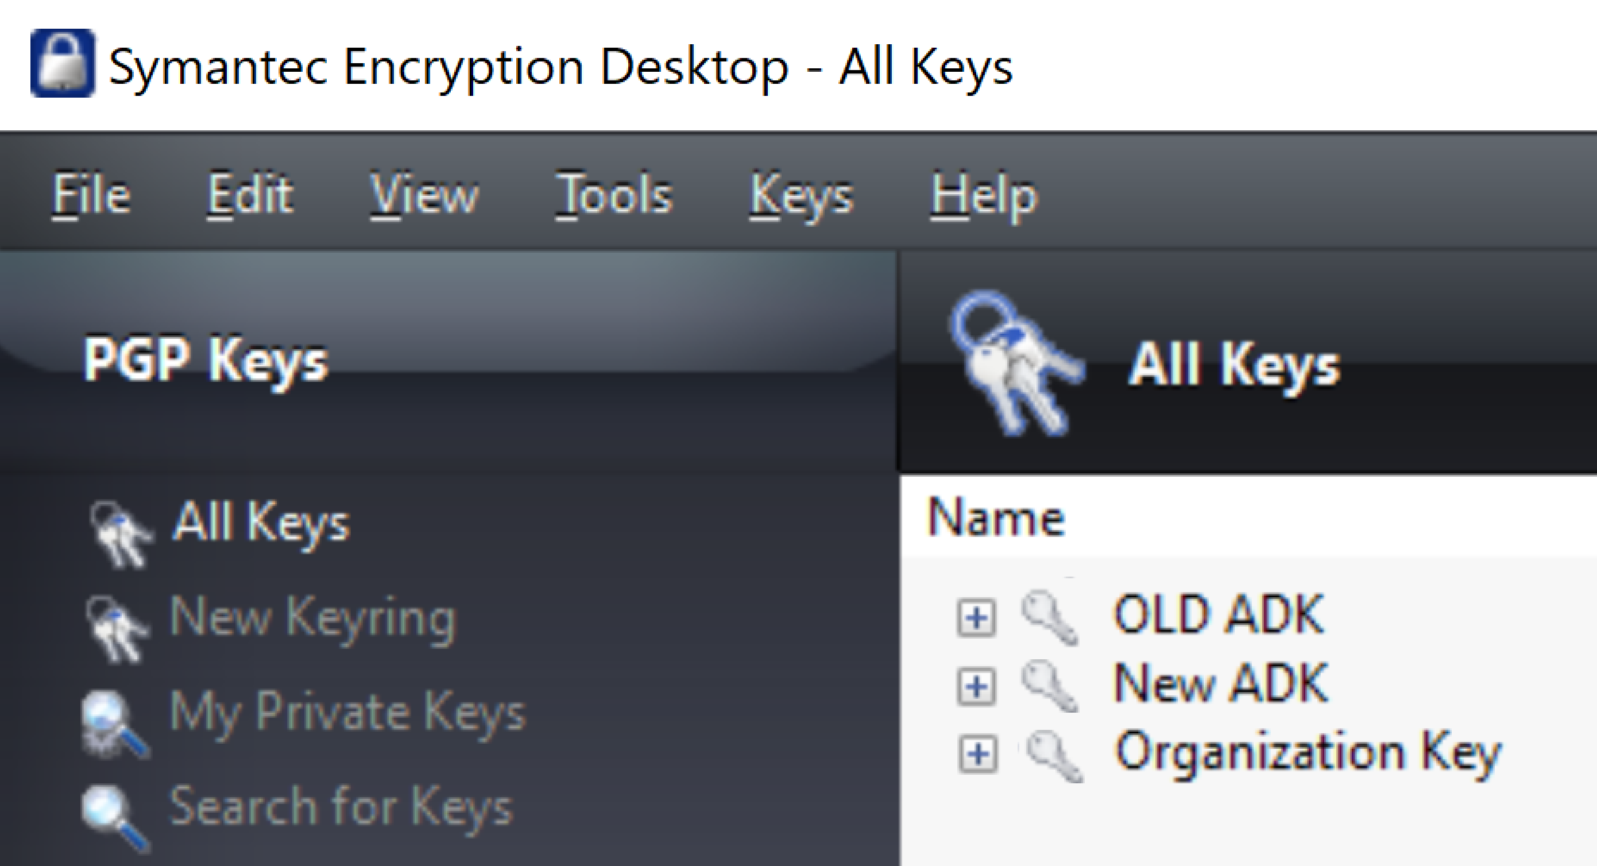1597x866 pixels.
Task: Expand the Organization Key entry
Action: click(x=977, y=755)
